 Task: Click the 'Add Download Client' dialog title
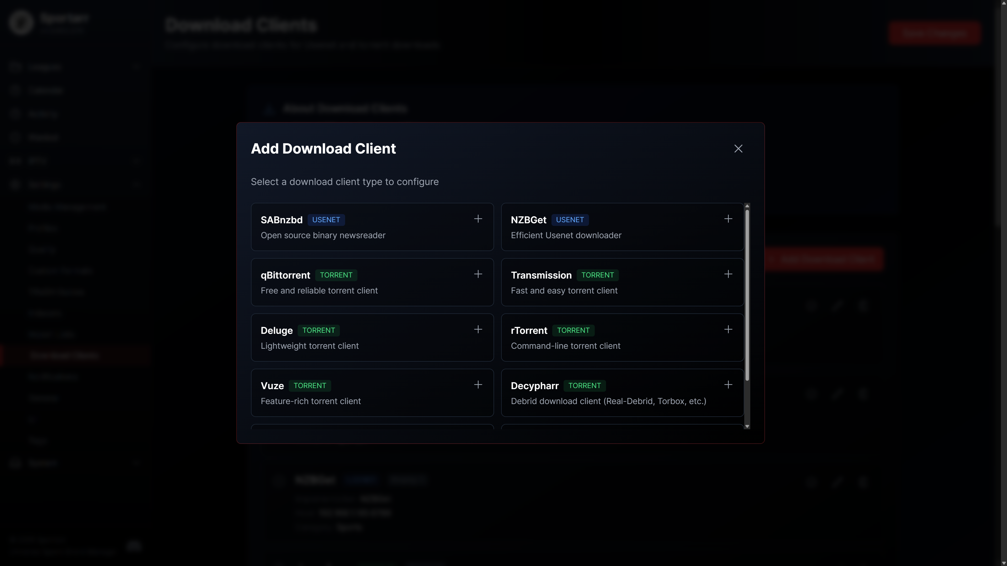tap(323, 148)
